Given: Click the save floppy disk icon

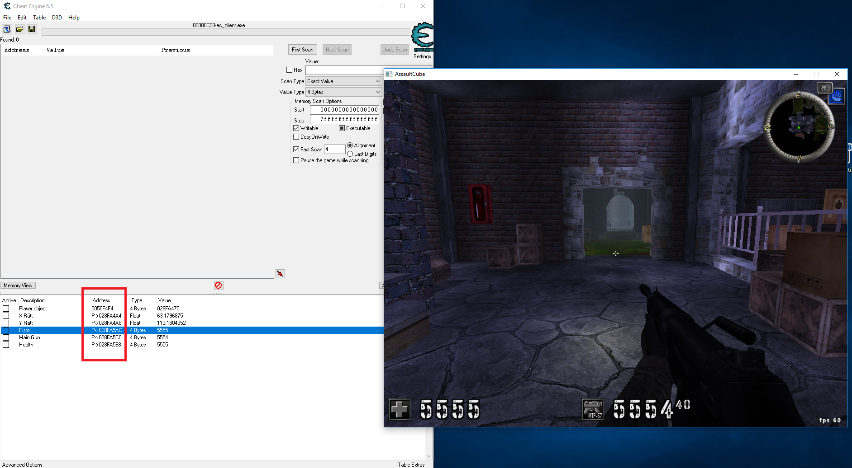Looking at the screenshot, I should click(x=32, y=29).
